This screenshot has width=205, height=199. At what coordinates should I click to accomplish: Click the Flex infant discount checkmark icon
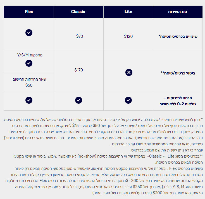29,100
